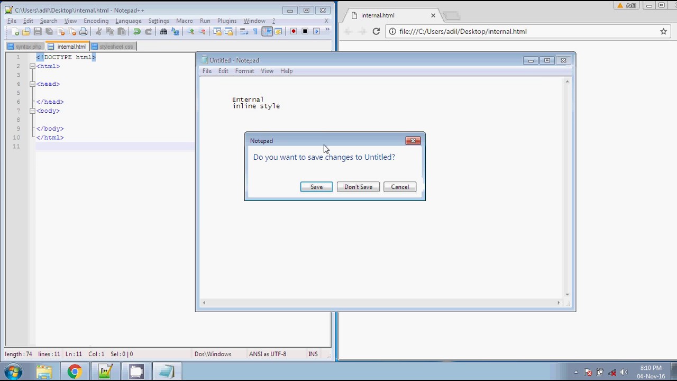Click the green Undo arrow in Notepad++
This screenshot has width=677, height=381.
coord(137,32)
